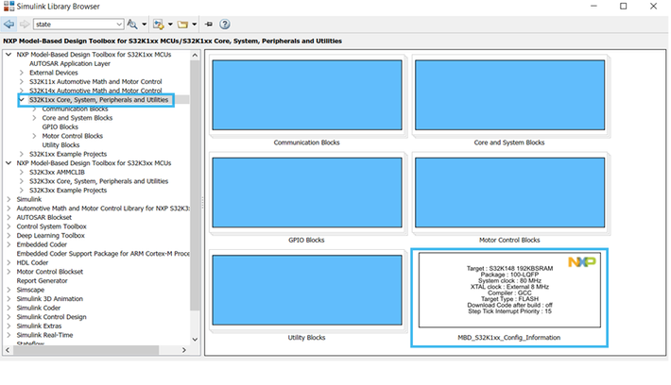Select Automotive Math and Motor Control Library entry
Image resolution: width=671 pixels, height=385 pixels.
(x=103, y=209)
